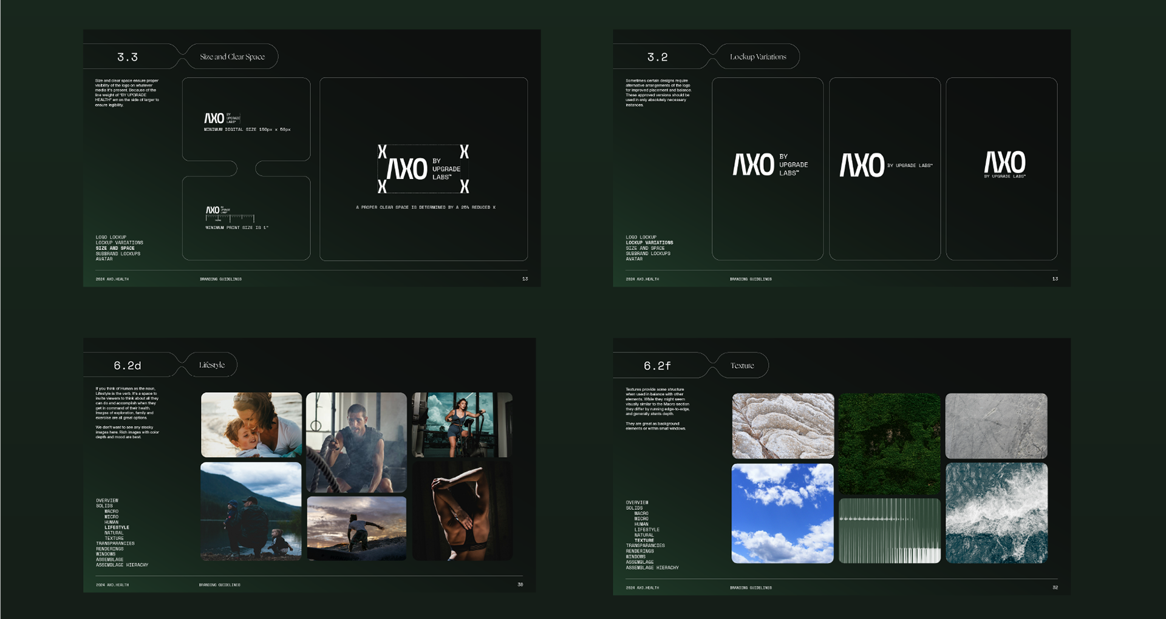Click 'WINDOWS' in slide 6.2f list
Image resolution: width=1166 pixels, height=619 pixels.
coord(636,556)
